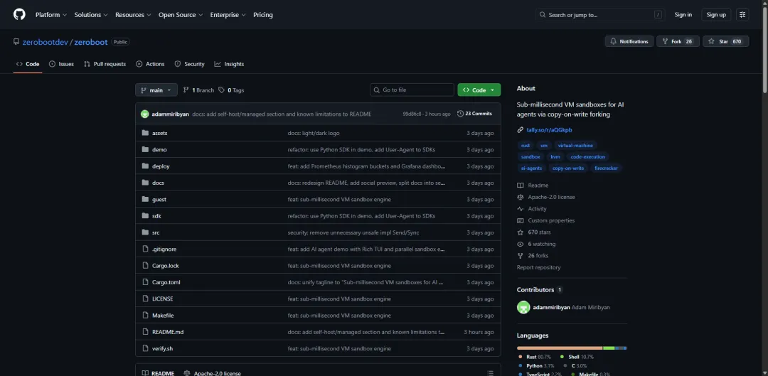Focus the Go to file search field
Viewport: 768px width, 376px height.
pos(412,90)
